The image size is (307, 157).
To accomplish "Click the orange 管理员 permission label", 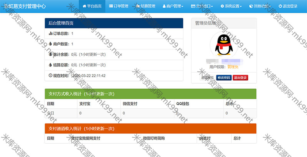I will 233,67.
